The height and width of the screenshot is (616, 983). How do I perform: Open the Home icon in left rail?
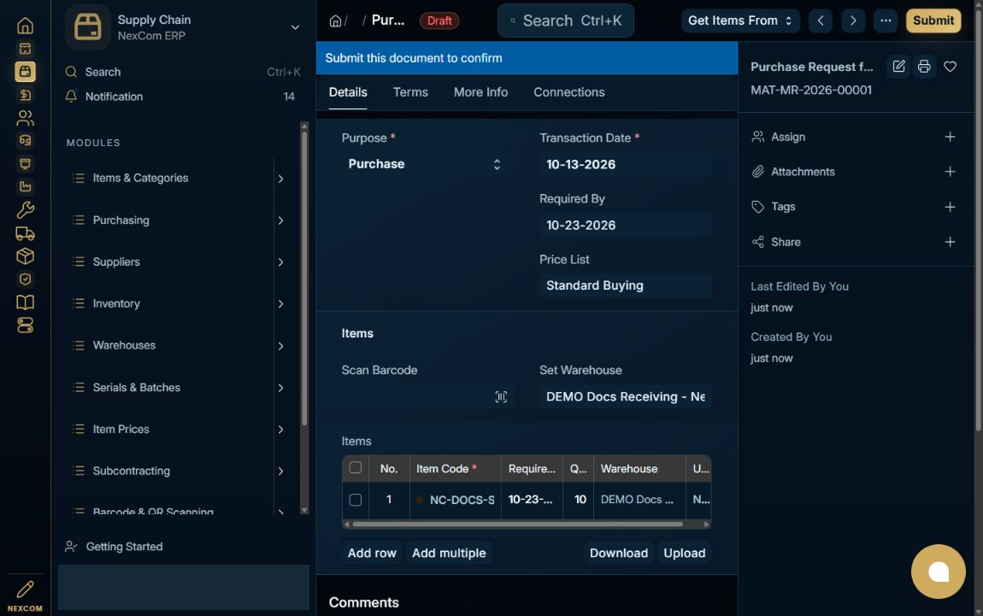[25, 26]
